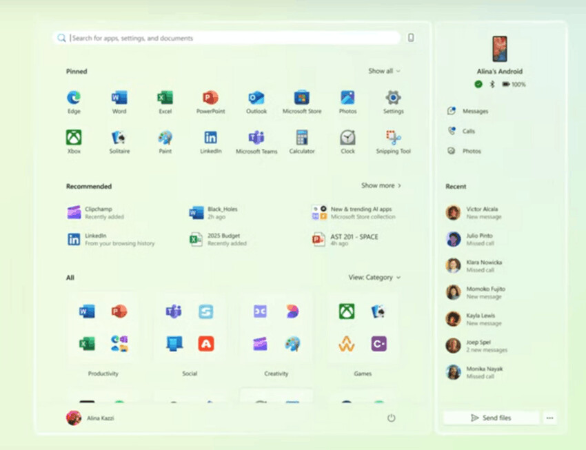Open the Microsoft Store icon
586x450 pixels.
click(301, 98)
